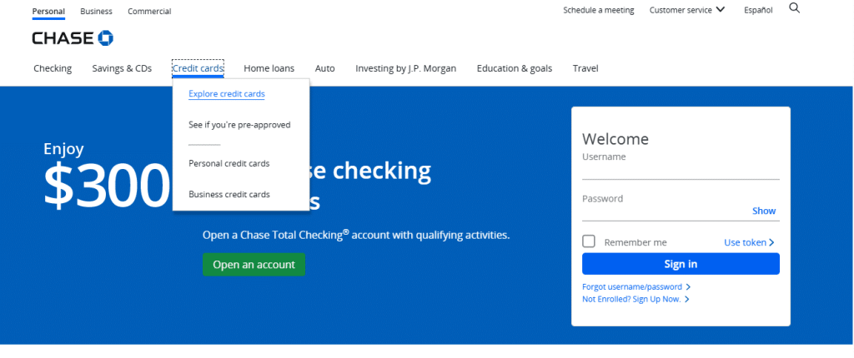The width and height of the screenshot is (854, 358).
Task: Click Not Enrolled? Sign Up Now
Action: click(x=635, y=299)
